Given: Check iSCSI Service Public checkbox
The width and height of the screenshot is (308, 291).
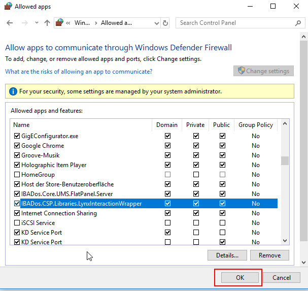Looking at the screenshot, I should tap(222, 222).
